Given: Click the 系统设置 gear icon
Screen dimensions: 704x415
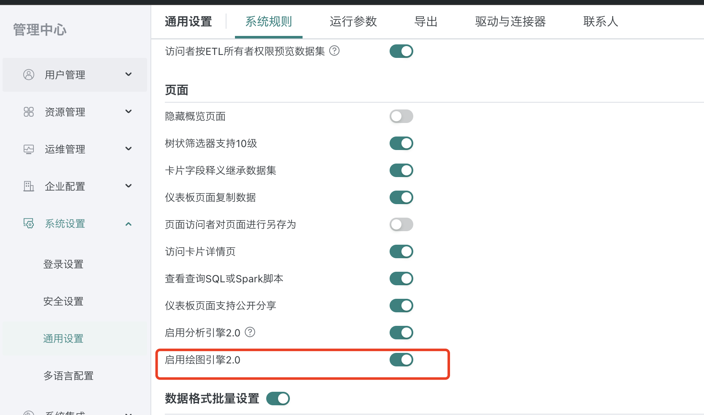Looking at the screenshot, I should [28, 224].
